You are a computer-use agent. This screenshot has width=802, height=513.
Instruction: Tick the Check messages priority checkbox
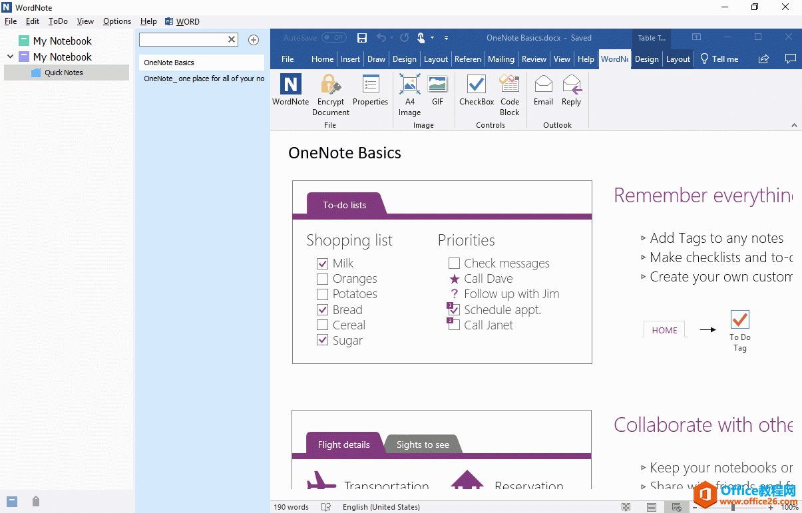pyautogui.click(x=454, y=263)
